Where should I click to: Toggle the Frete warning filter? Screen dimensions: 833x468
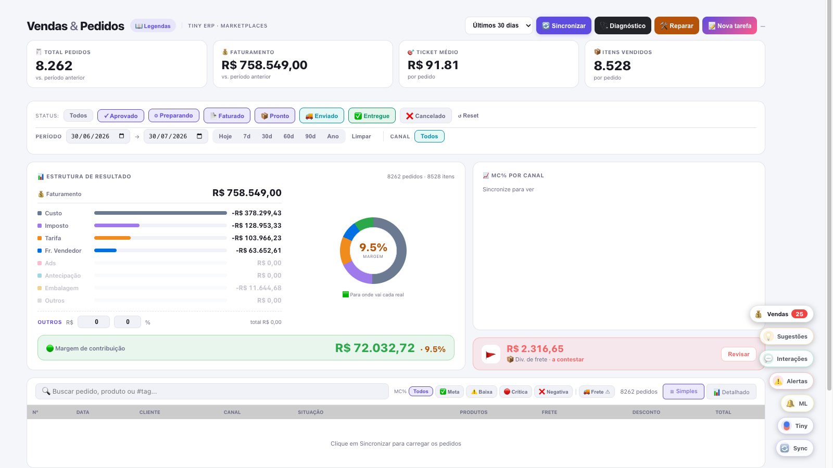point(597,392)
